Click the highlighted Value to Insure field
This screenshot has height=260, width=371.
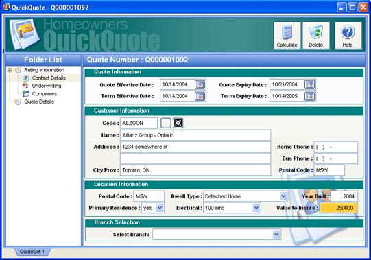tap(338, 208)
